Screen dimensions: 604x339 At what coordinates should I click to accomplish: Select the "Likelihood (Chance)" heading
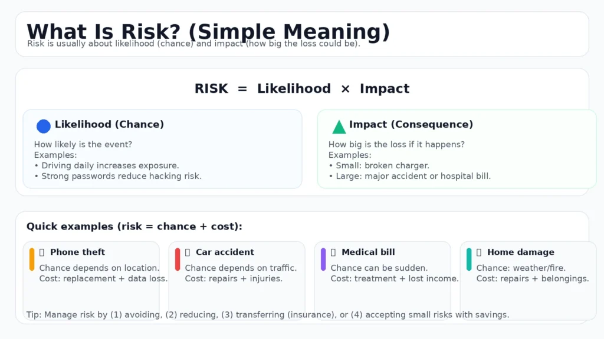point(109,125)
